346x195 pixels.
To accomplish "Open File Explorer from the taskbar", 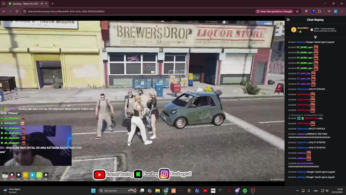I will click(158, 191).
